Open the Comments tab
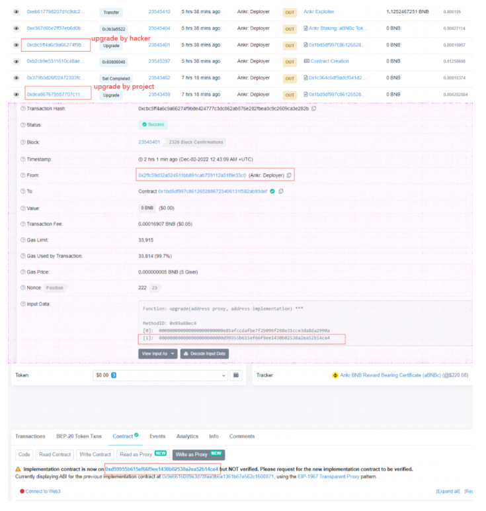Screen dimensions: 486x511 pos(242,436)
